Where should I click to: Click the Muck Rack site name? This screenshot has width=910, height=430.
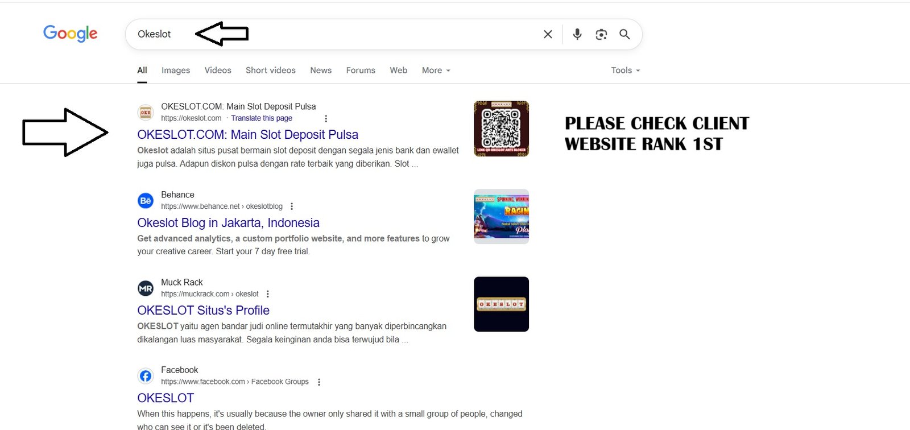[x=182, y=282]
